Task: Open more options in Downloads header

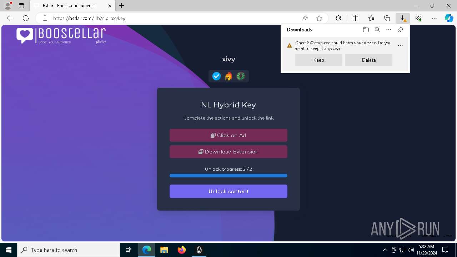Action: tap(389, 30)
